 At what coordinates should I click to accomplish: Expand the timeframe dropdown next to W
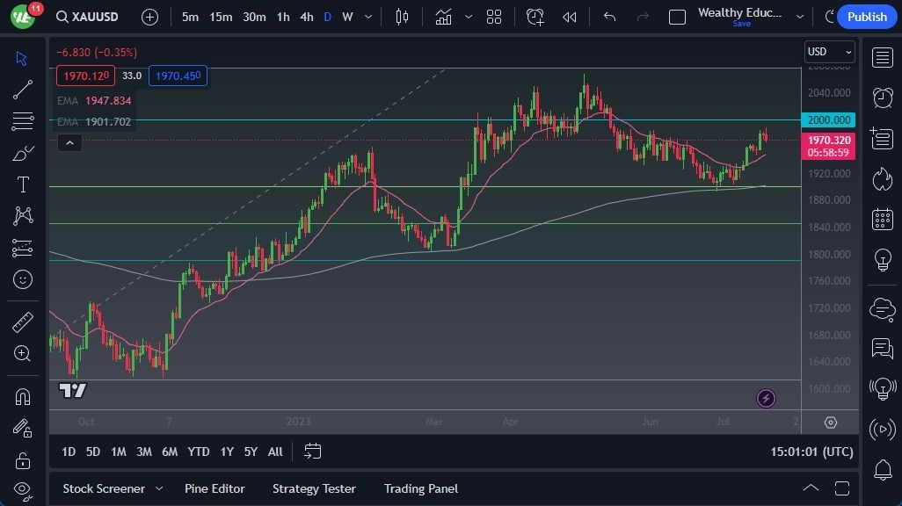pyautogui.click(x=367, y=17)
